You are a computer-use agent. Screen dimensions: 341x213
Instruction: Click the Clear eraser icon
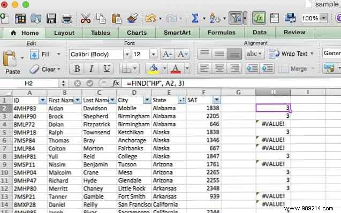tap(34, 69)
